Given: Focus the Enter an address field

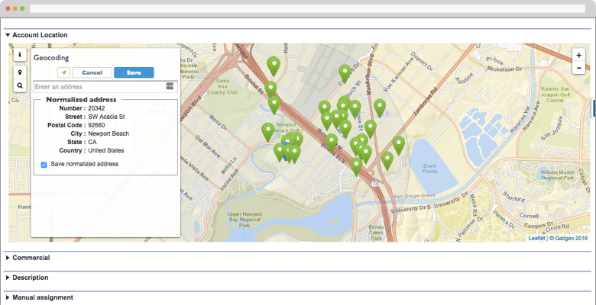Looking at the screenshot, I should click(98, 87).
